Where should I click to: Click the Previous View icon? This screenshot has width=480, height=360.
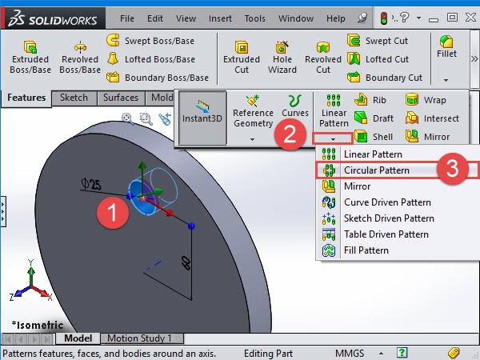click(x=165, y=118)
